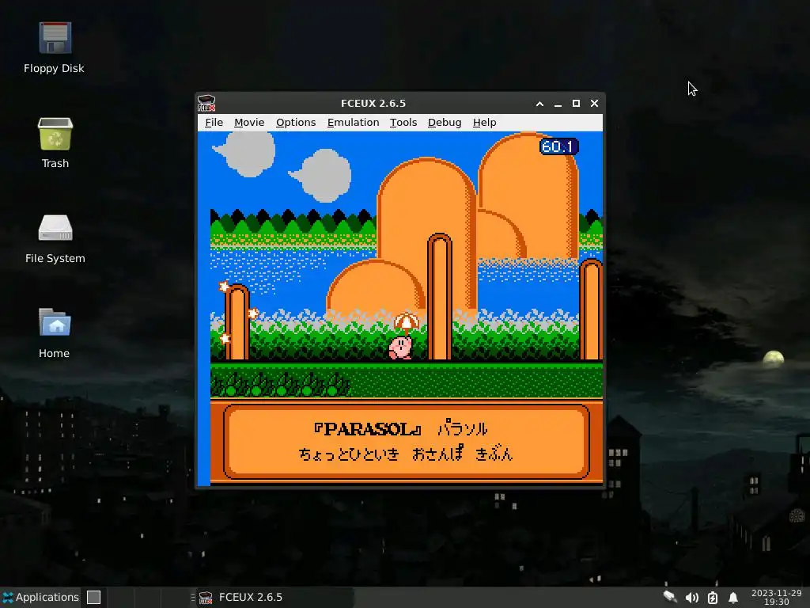Select the Home folder desktop icon
Image resolution: width=810 pixels, height=608 pixels.
(x=55, y=333)
